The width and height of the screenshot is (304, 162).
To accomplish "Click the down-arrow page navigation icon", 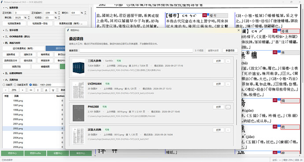I will coord(53,90).
